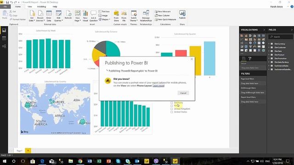Image resolution: width=294 pixels, height=165 pixels.
Task: Open Manage Relationships from the ribbon
Action: (x=146, y=16)
